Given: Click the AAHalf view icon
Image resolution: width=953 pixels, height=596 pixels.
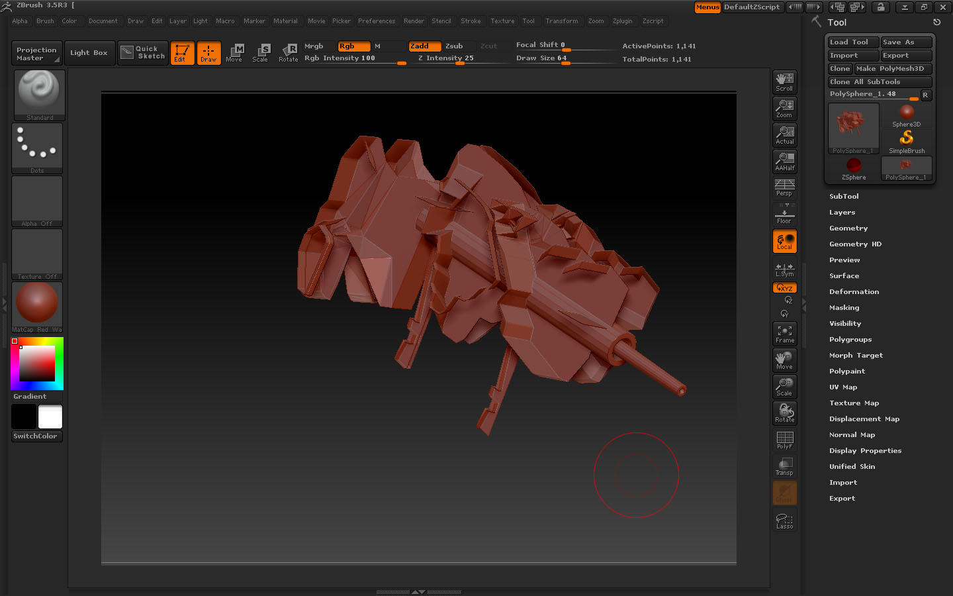Looking at the screenshot, I should (784, 162).
